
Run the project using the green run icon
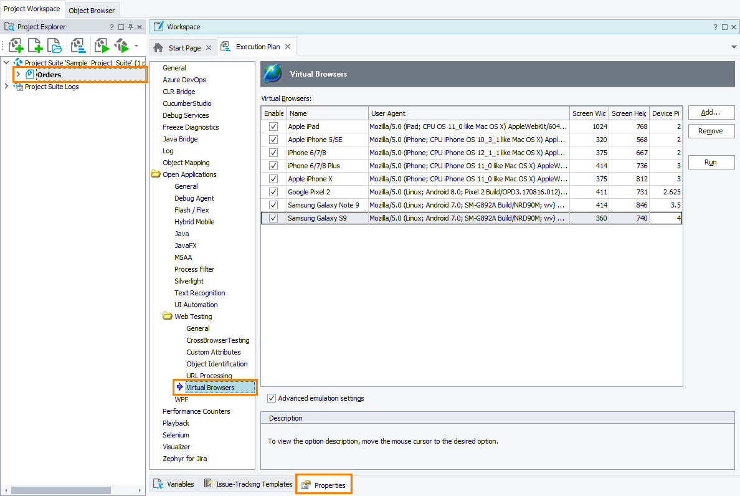click(x=102, y=45)
